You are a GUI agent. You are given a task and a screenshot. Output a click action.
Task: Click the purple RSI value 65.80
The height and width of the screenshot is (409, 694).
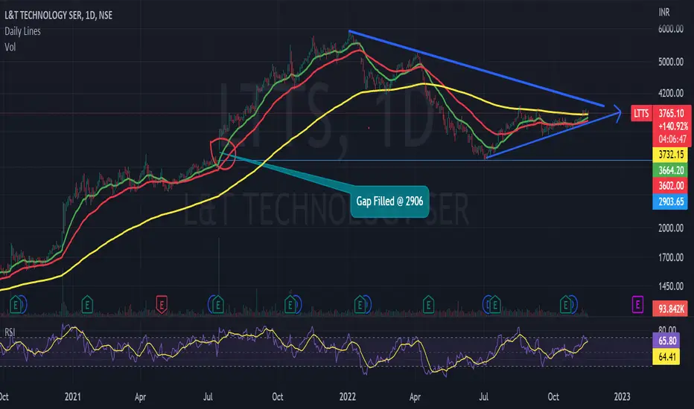click(x=666, y=341)
